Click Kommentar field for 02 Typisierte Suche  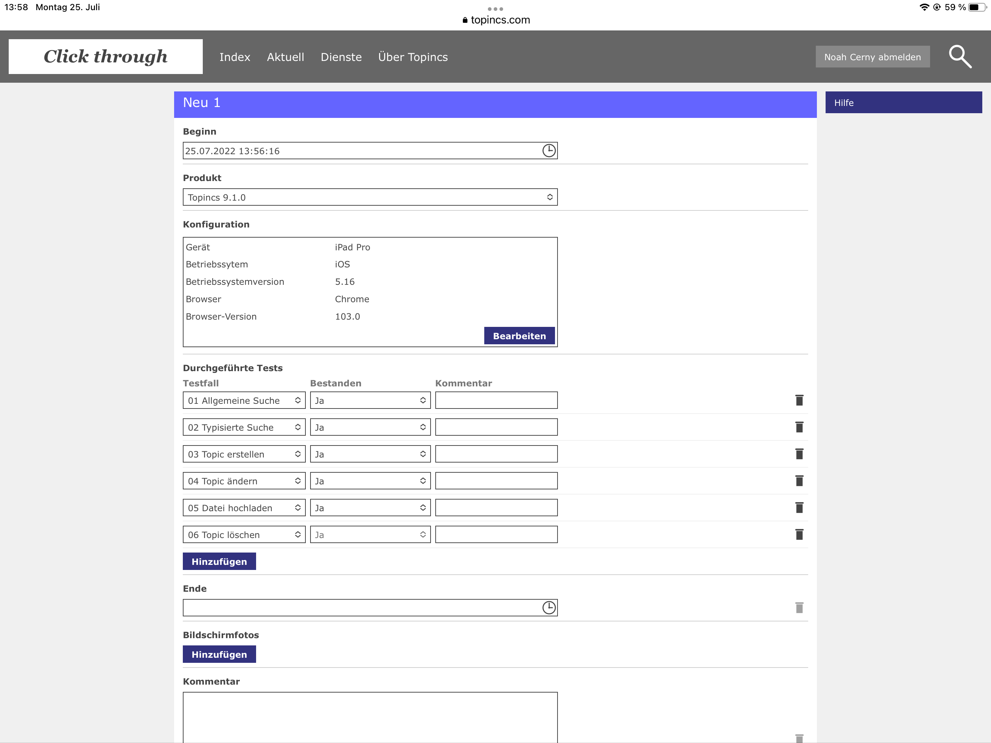pyautogui.click(x=496, y=427)
